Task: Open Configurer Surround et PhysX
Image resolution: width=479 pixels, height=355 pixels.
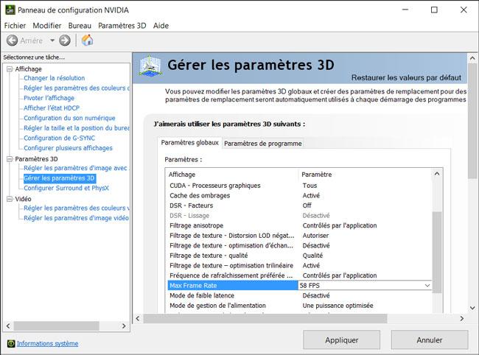Action: coord(66,188)
